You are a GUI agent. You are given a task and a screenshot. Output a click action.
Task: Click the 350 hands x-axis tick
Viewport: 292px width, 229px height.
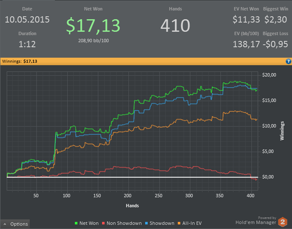[220, 196]
